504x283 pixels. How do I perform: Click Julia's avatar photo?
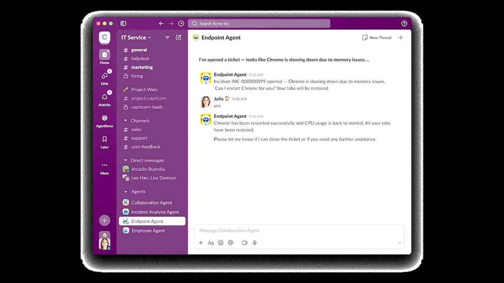point(205,102)
